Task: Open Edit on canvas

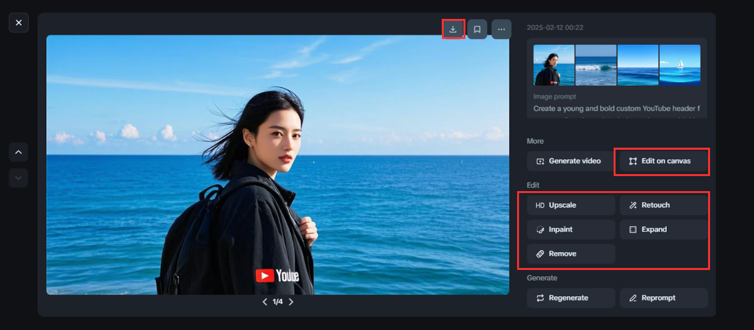Action: coord(664,161)
